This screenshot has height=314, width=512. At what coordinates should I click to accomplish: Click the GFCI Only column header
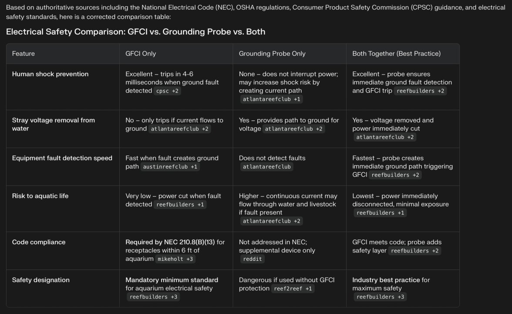click(x=141, y=54)
